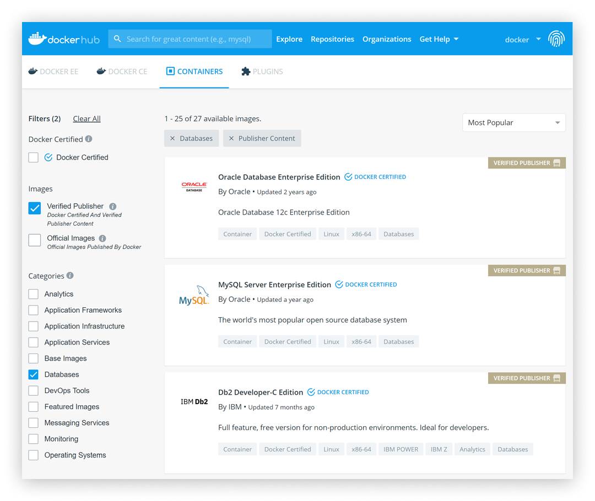Screen dimensions: 595x501
Task: Check the Operating Systems category
Action: pos(34,455)
